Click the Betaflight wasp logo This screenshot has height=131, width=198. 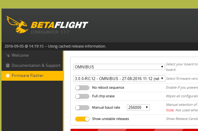point(17,25)
